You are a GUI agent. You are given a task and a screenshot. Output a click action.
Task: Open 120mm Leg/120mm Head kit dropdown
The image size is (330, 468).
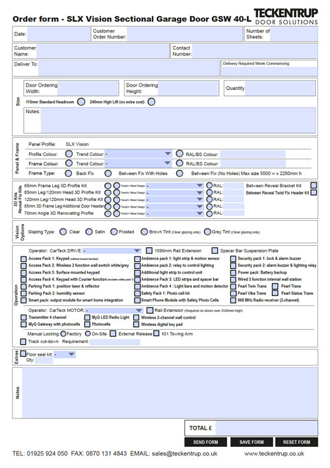tap(175, 200)
